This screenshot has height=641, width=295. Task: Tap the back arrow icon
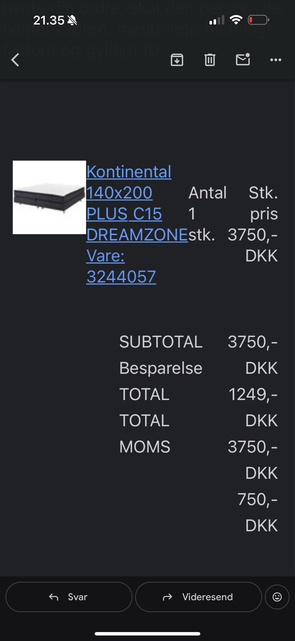point(15,60)
